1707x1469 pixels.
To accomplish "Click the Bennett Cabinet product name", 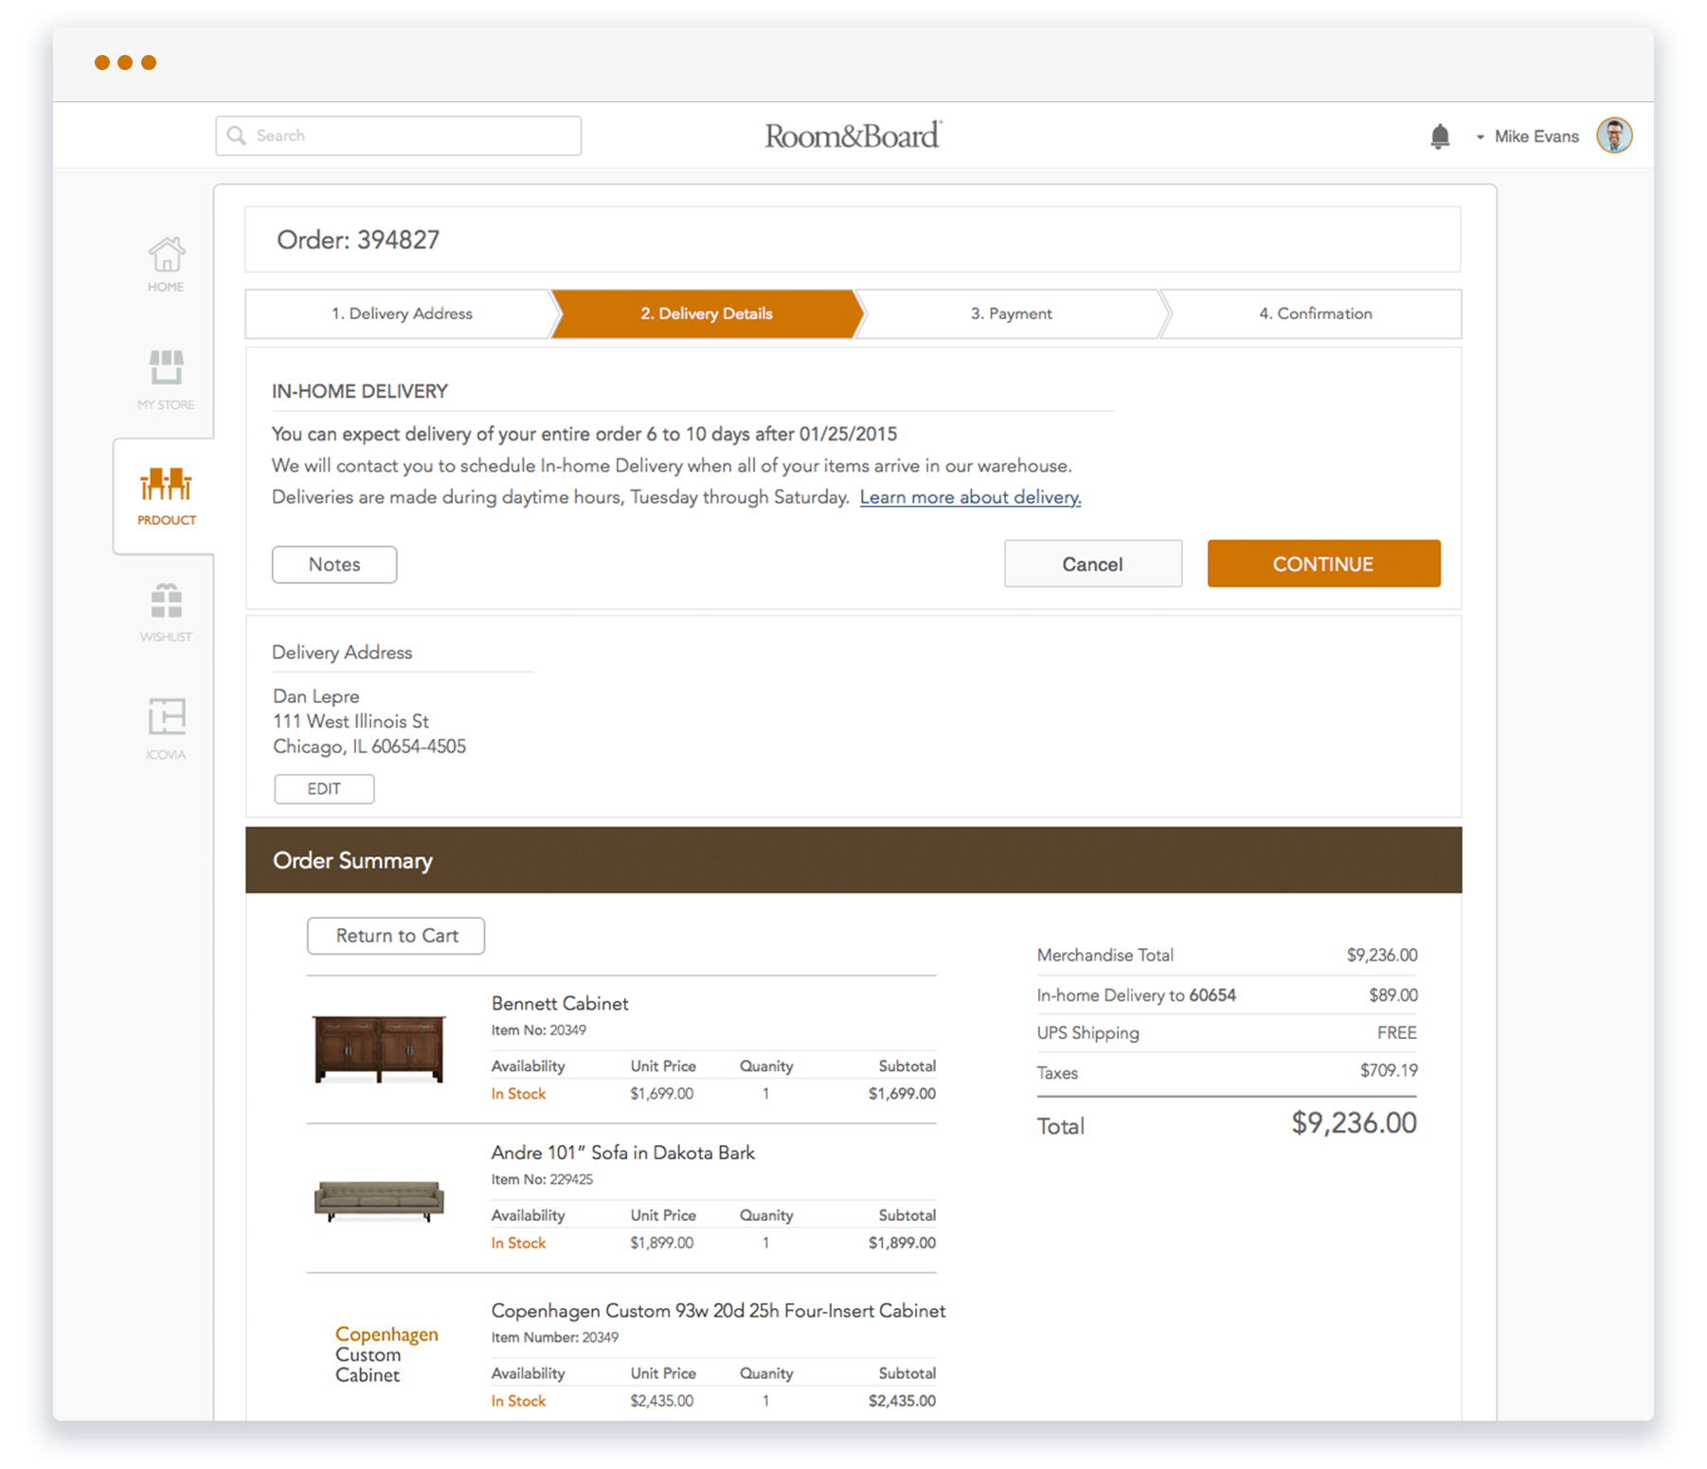I will click(x=560, y=1004).
